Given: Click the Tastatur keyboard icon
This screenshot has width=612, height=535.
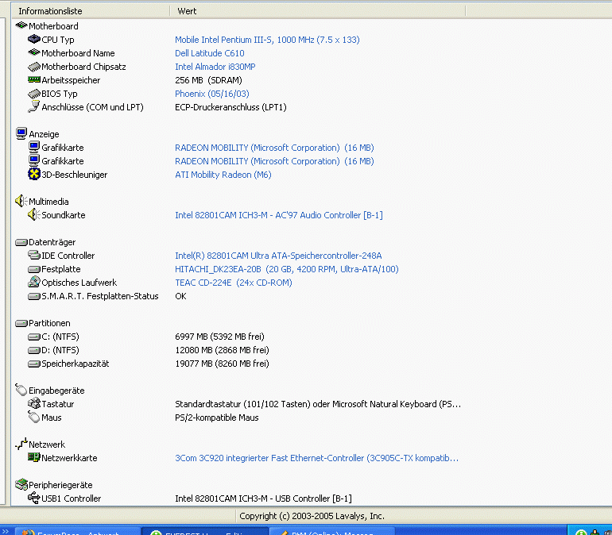Looking at the screenshot, I should pyautogui.click(x=34, y=403).
